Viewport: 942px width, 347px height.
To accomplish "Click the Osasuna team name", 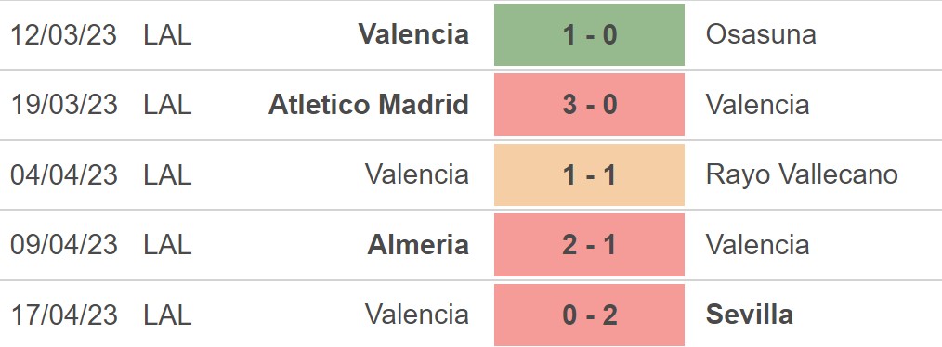I will 761,35.
